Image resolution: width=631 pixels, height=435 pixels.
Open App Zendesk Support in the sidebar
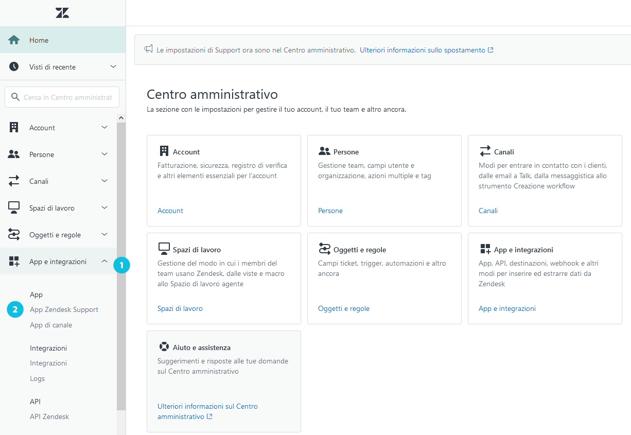[x=64, y=309]
